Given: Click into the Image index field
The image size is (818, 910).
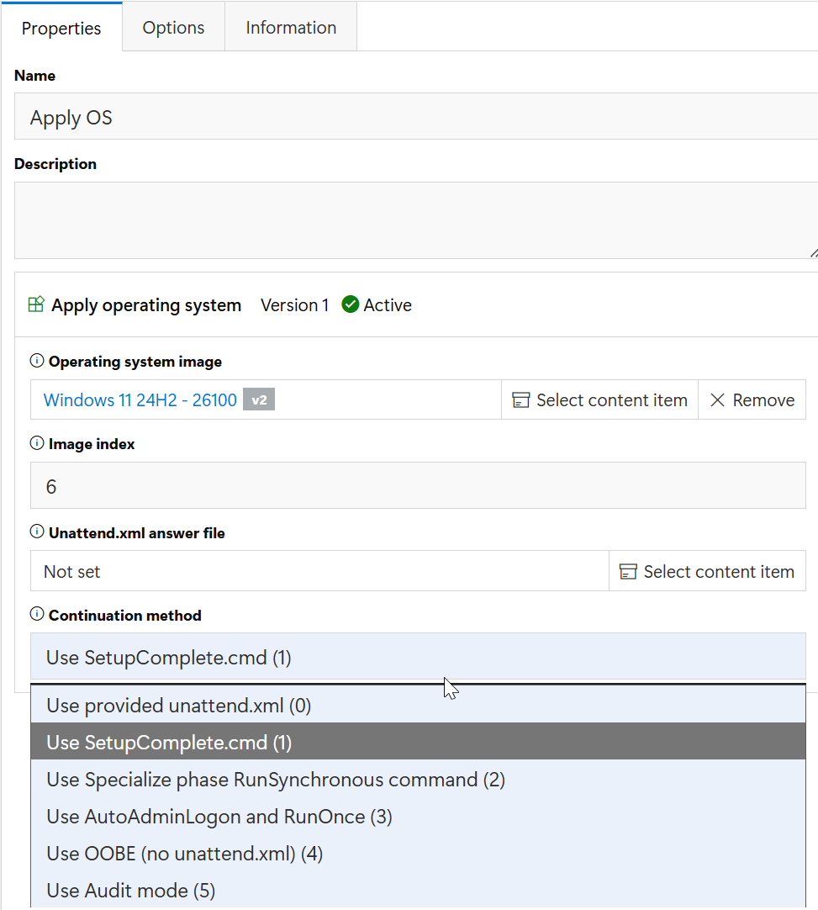Looking at the screenshot, I should pyautogui.click(x=418, y=486).
